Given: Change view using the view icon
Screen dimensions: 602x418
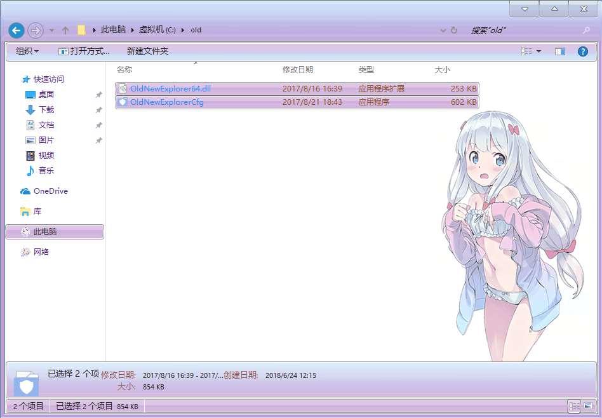Looking at the screenshot, I should click(x=526, y=51).
